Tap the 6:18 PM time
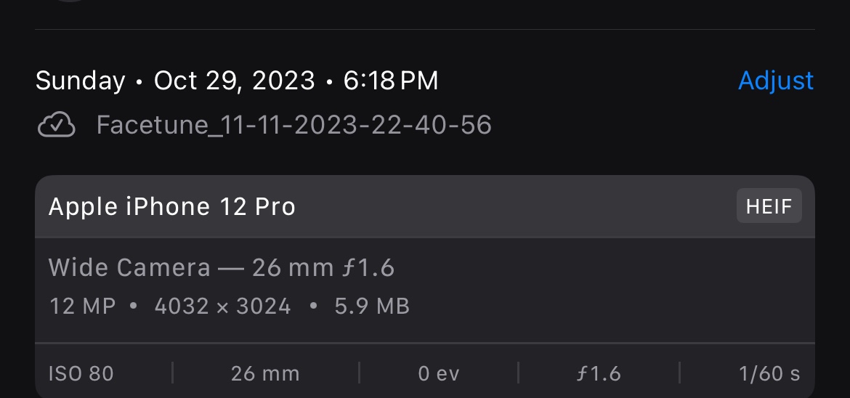 (x=390, y=81)
